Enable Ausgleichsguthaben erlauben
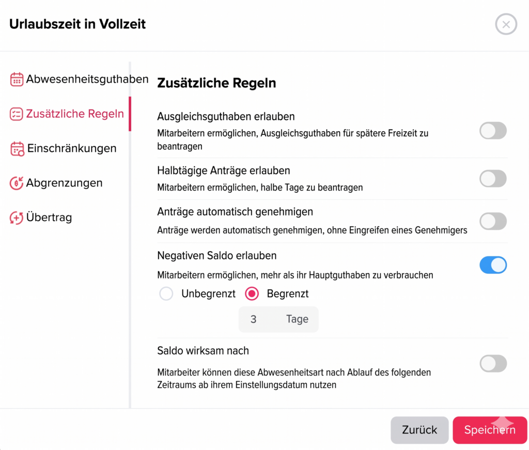This screenshot has height=450, width=529. coord(493,130)
